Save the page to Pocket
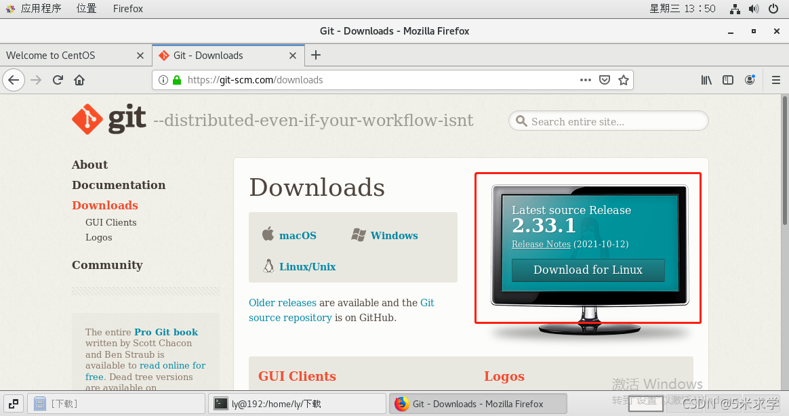Image resolution: width=789 pixels, height=416 pixels. (604, 80)
